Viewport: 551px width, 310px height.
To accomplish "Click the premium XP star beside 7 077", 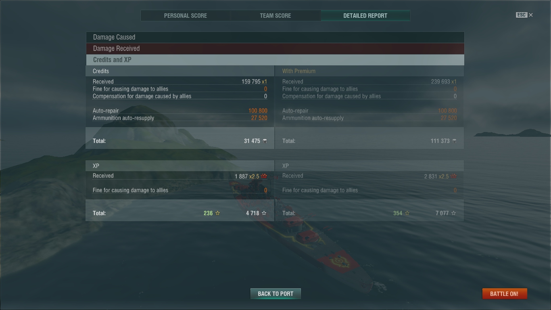I will [x=454, y=213].
